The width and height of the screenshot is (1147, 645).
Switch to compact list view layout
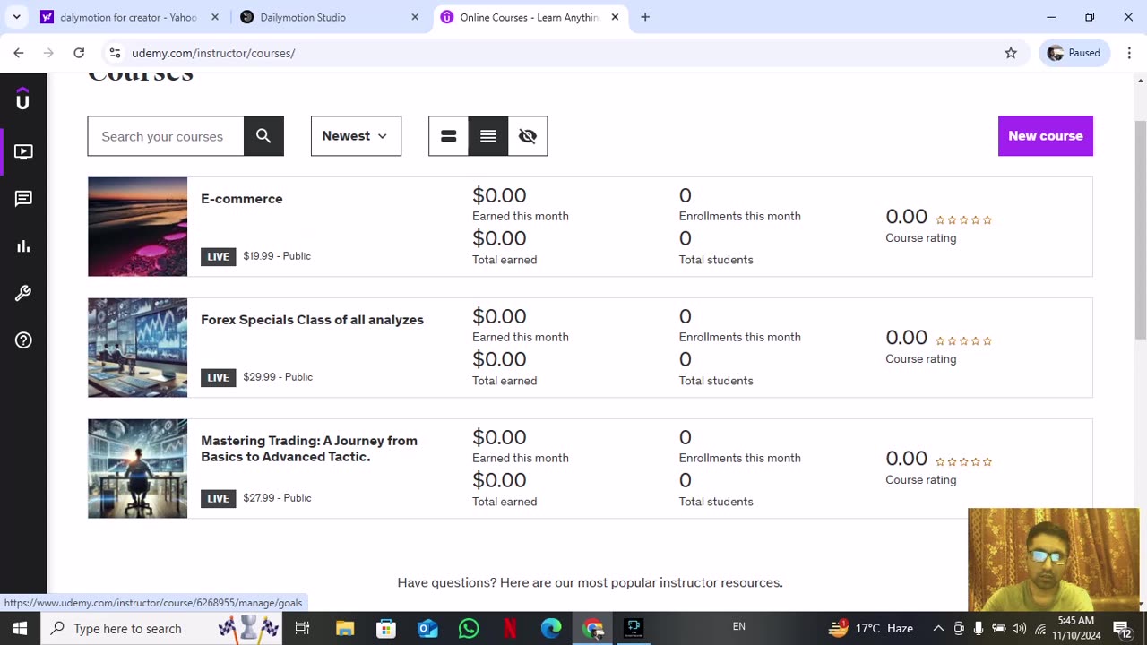488,136
